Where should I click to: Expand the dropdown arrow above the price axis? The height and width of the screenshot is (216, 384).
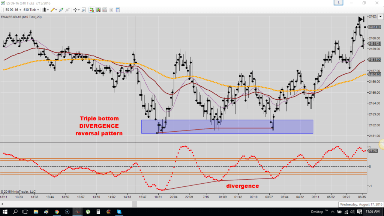[x=380, y=16]
